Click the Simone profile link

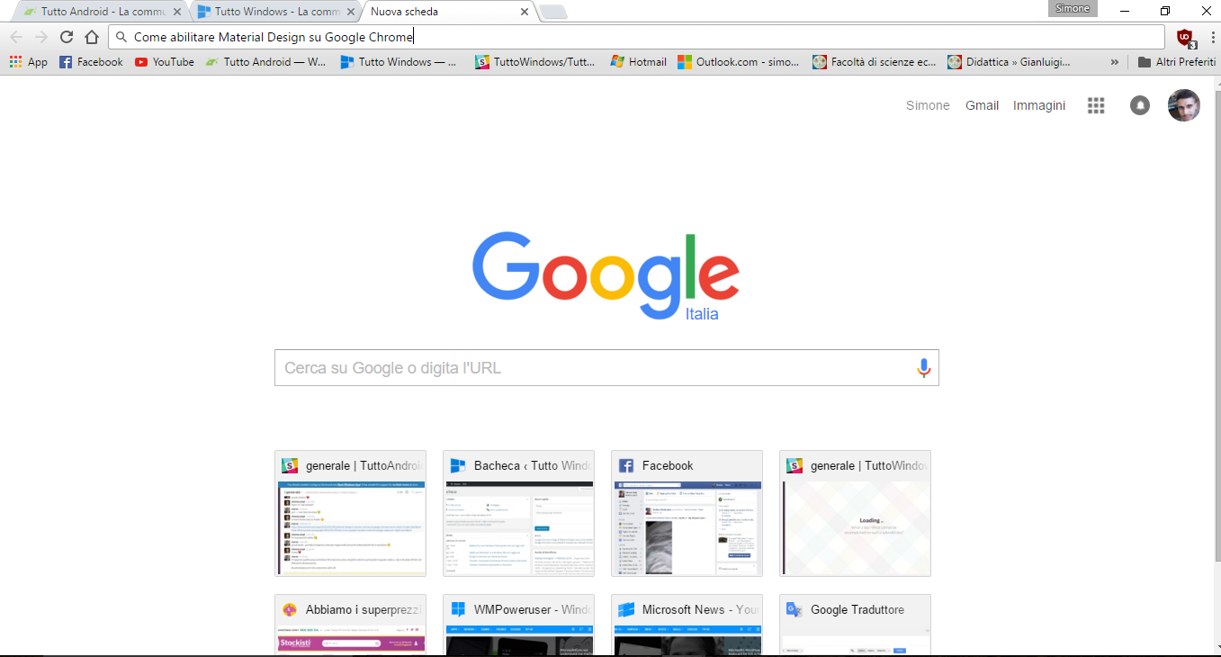(x=928, y=105)
